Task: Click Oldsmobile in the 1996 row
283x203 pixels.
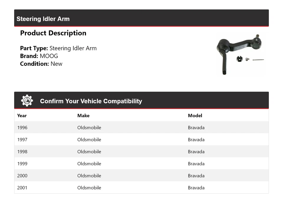Action: click(x=89, y=128)
